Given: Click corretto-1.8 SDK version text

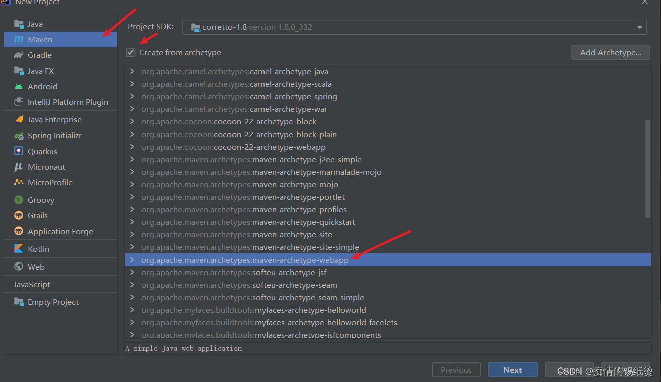Looking at the screenshot, I should coord(257,27).
